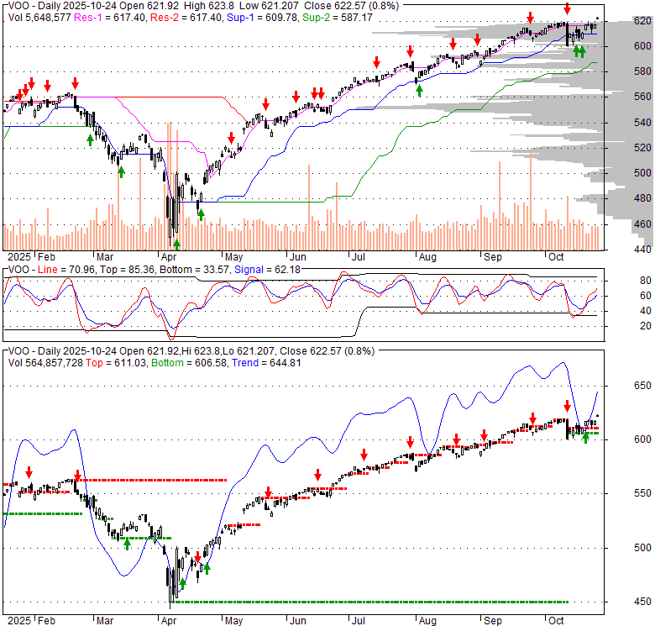This screenshot has width=655, height=626.
Task: Click the Jul label on top chart's date axis
Action: click(x=358, y=257)
